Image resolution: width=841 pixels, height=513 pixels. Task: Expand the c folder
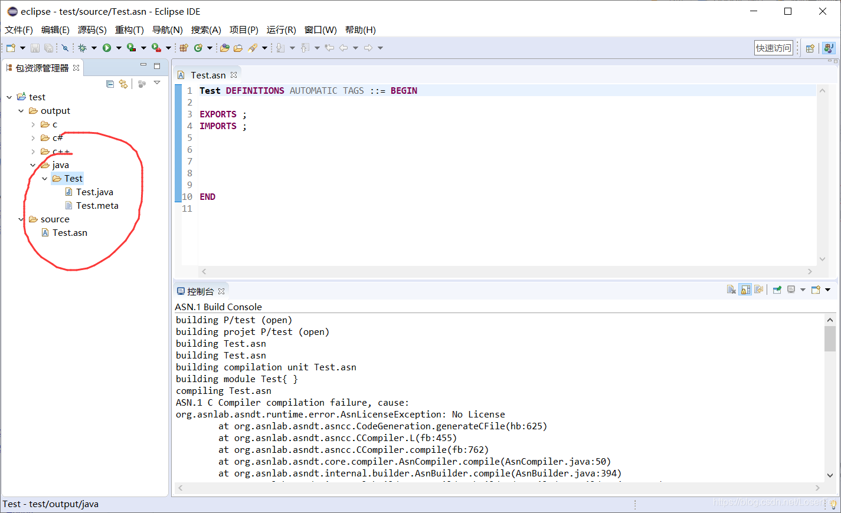pos(33,124)
